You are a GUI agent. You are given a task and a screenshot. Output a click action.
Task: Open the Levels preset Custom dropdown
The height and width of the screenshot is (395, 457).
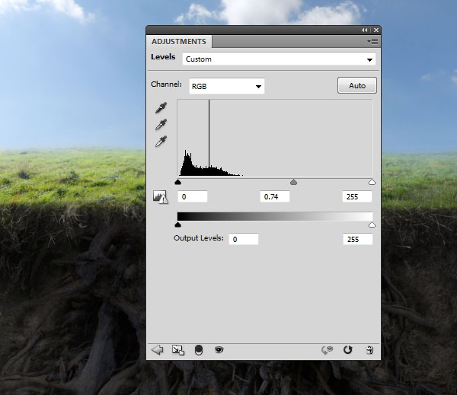[279, 59]
